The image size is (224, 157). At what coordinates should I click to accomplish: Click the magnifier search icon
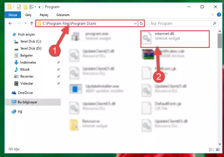(214, 23)
